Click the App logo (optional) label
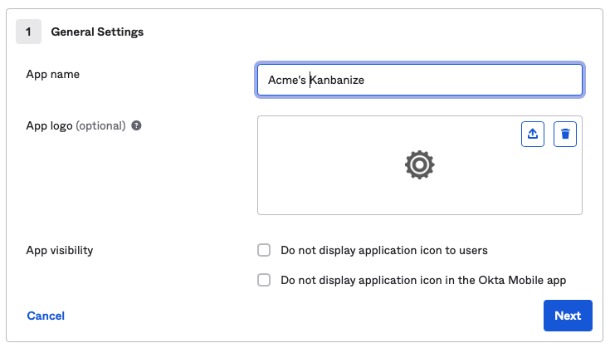 (x=76, y=126)
